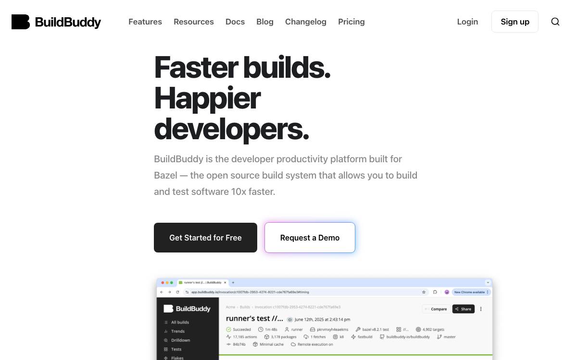Go to the Docs page

pos(235,22)
